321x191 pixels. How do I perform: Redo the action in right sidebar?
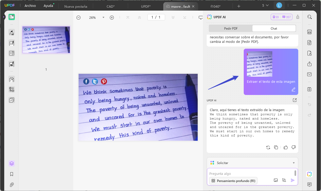pyautogui.click(x=309, y=115)
